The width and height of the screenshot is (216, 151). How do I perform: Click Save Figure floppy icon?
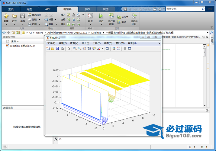point(58,48)
